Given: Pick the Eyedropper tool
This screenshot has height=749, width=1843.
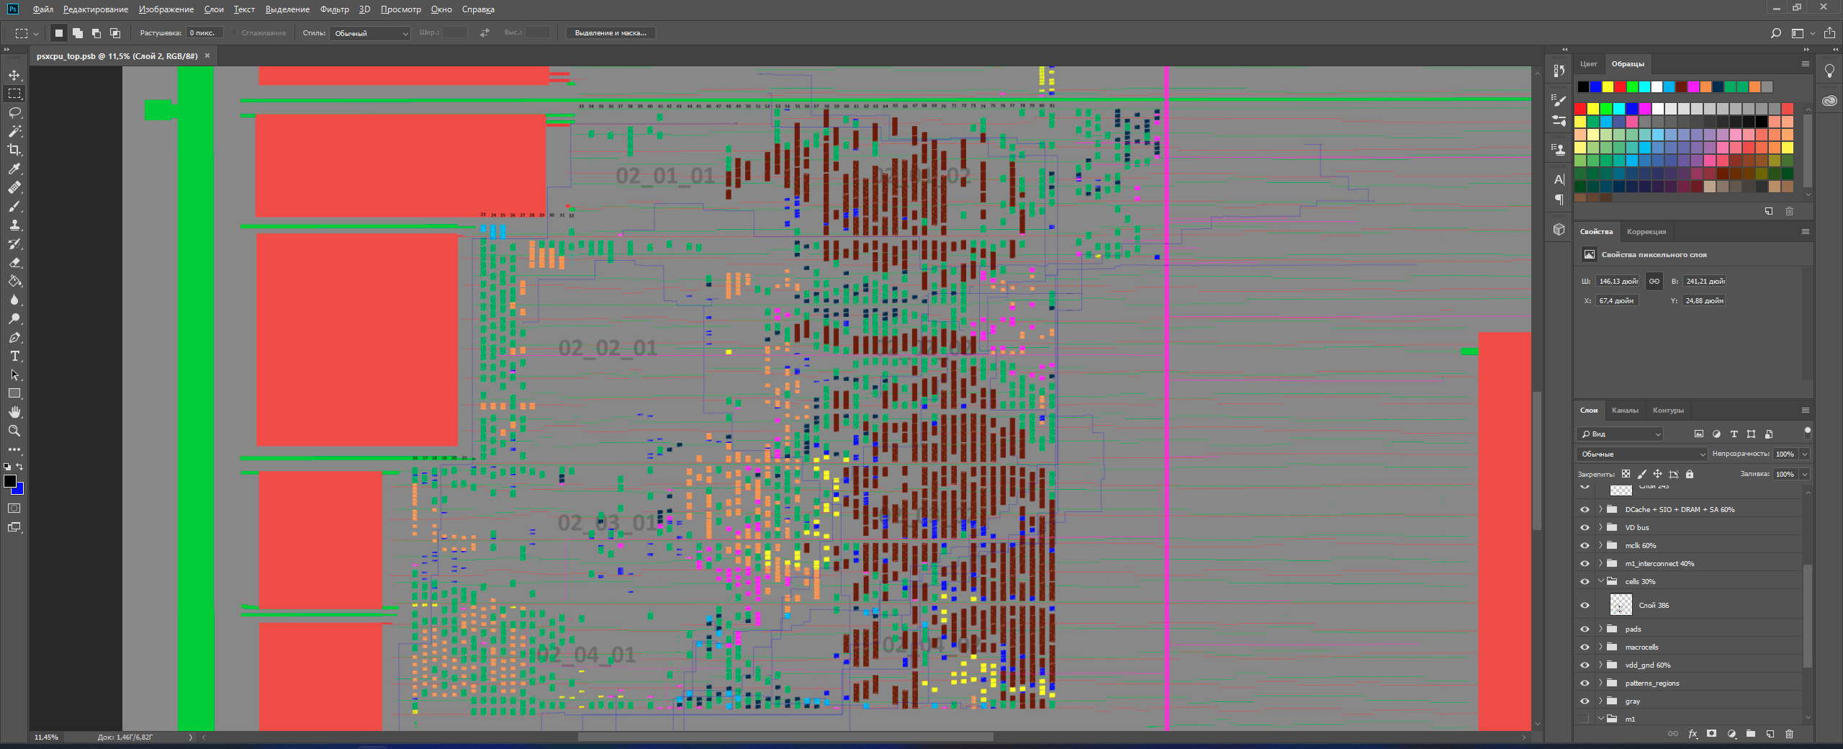Looking at the screenshot, I should point(14,169).
